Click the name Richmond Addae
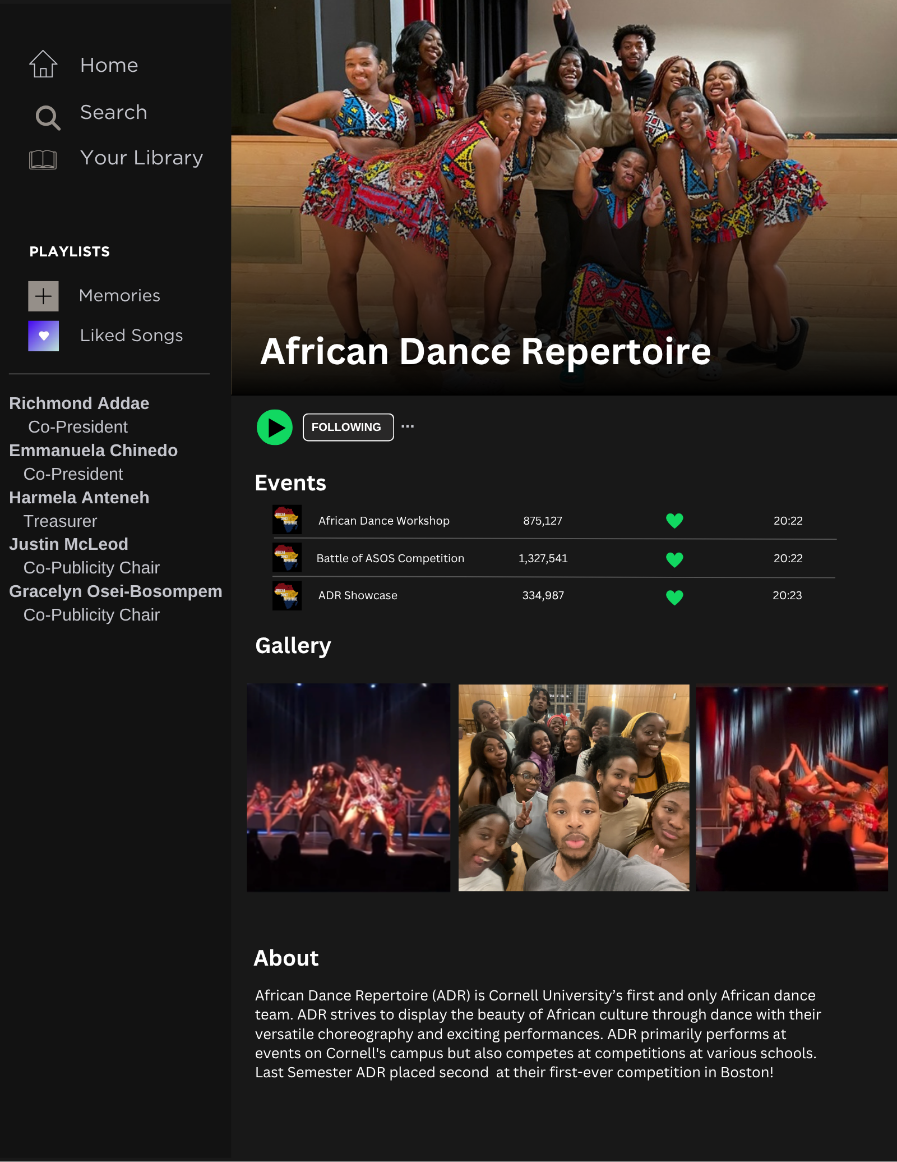 pyautogui.click(x=79, y=403)
